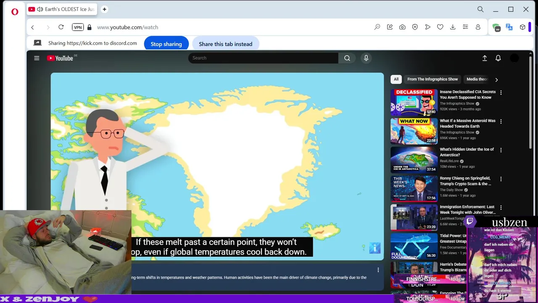Open options for Hidden Under the Ice video
Screen dimensions: 538x303
(501, 150)
